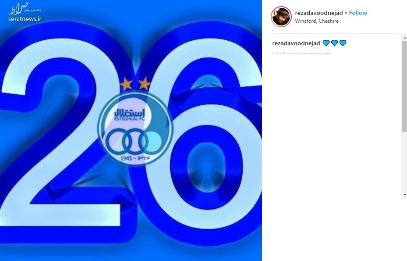Click the middle blue heart emoji

coord(335,43)
